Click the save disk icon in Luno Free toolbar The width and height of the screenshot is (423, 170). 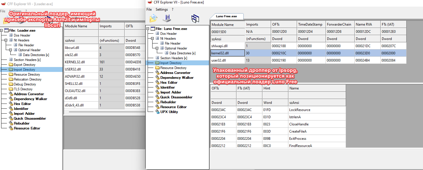click(167, 18)
